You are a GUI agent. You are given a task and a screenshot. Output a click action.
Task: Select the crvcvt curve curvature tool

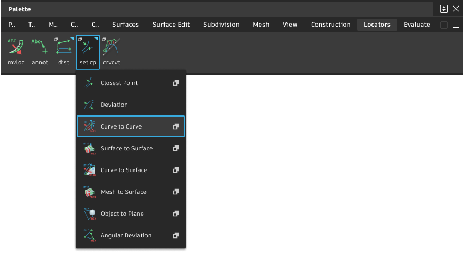point(111,51)
